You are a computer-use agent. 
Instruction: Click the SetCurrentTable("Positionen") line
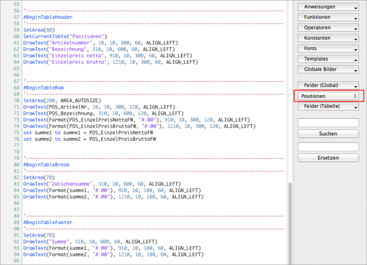click(x=65, y=37)
